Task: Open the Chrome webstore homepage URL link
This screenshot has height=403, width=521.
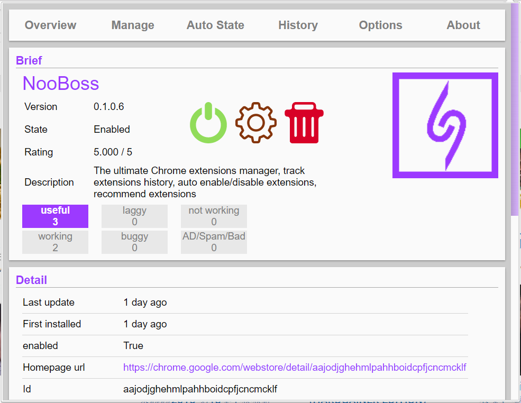Action: coord(295,367)
